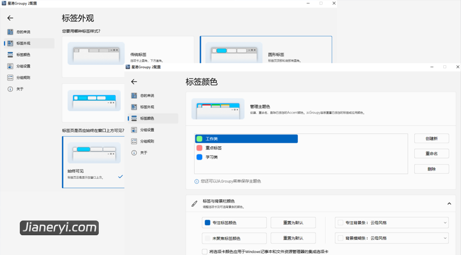The height and width of the screenshot is (255, 461).
Task: Reset 专注标签颜色 with 重置为默认
Action: pos(293,223)
